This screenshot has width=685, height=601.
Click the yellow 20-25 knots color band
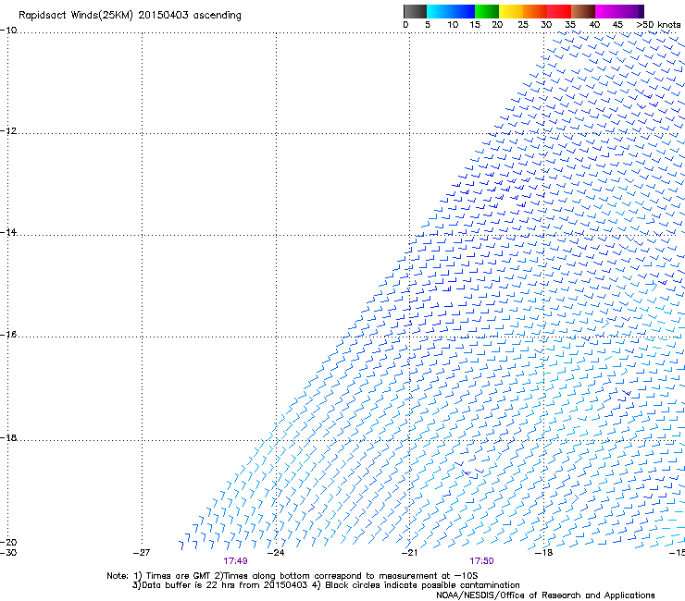pyautogui.click(x=511, y=11)
